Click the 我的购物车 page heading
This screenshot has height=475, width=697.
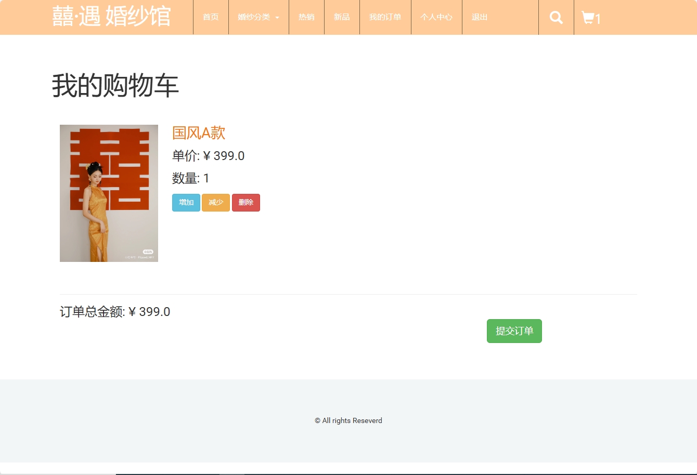click(114, 85)
